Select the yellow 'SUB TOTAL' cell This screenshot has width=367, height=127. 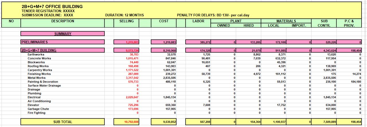63,122
